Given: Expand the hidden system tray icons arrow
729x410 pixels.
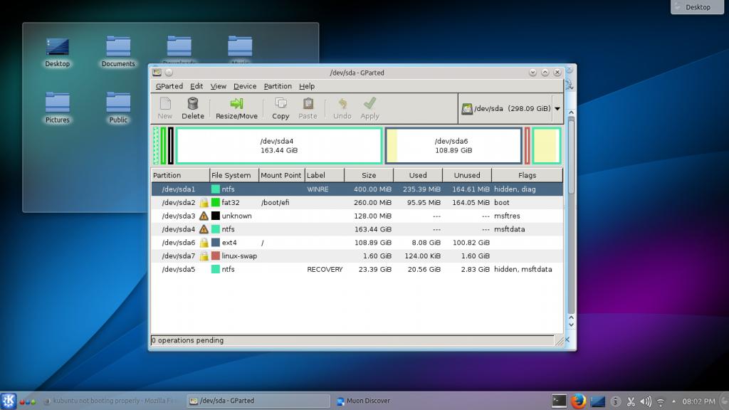Looking at the screenshot, I should 675,401.
